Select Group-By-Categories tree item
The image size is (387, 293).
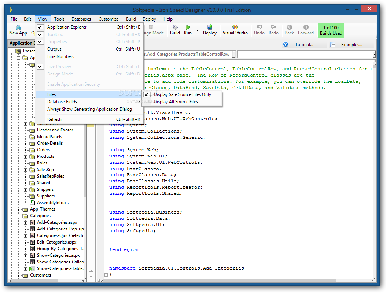60,249
